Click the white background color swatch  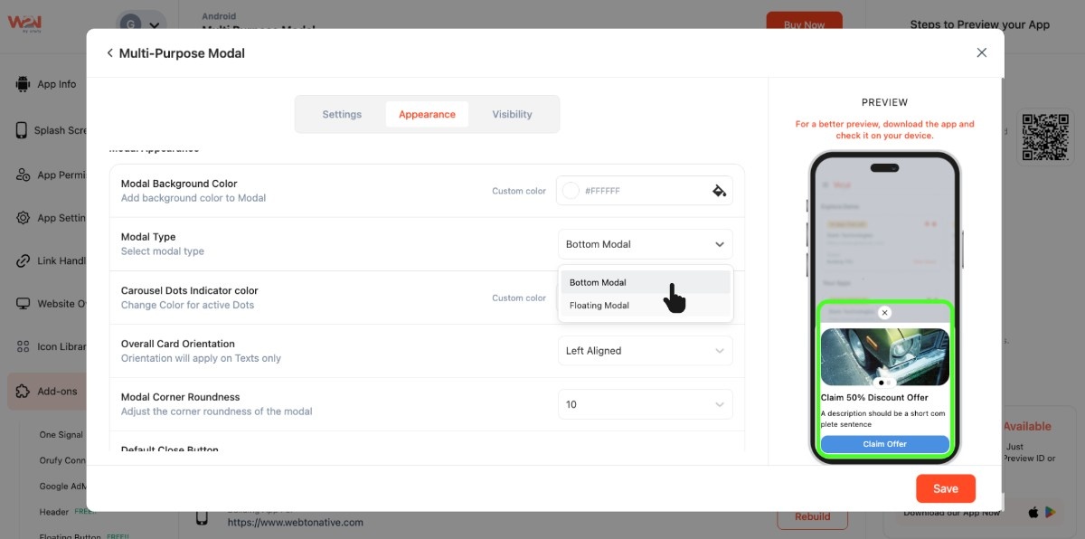click(x=571, y=191)
